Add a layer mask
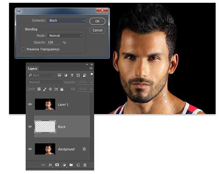The image size is (219, 174). [x=57, y=165]
